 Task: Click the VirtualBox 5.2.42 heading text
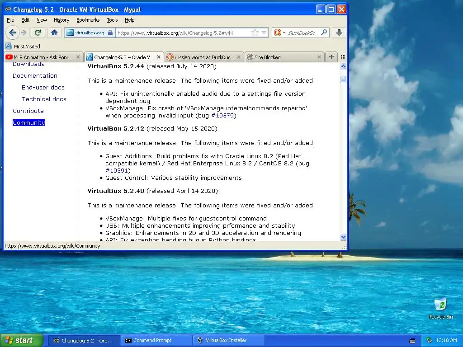(116, 128)
